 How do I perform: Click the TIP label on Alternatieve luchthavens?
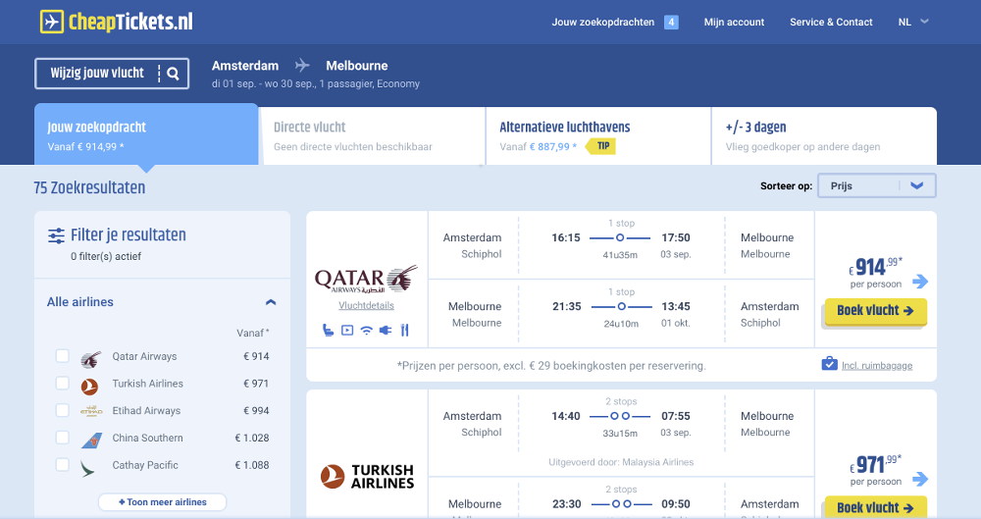pyautogui.click(x=600, y=146)
